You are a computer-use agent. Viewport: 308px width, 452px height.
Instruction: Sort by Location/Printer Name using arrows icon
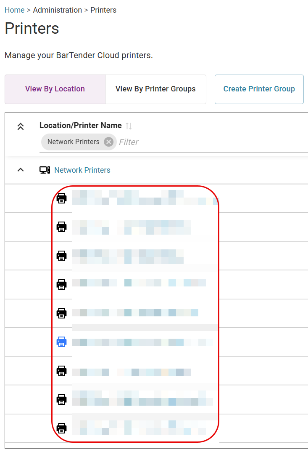coord(129,126)
